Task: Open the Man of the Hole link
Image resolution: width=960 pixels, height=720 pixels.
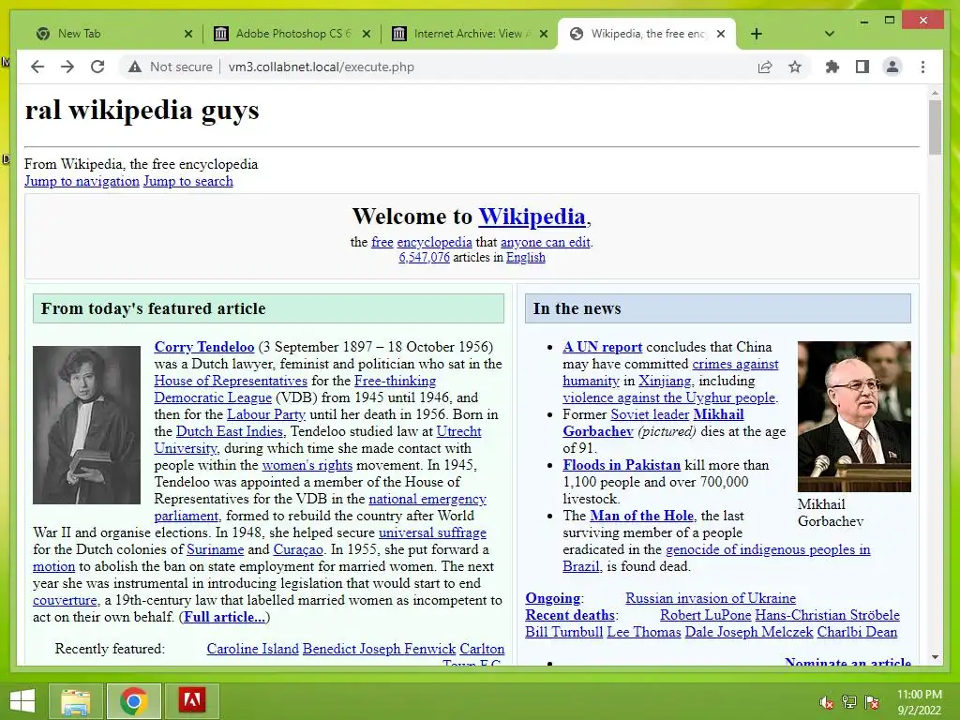Action: coord(641,516)
